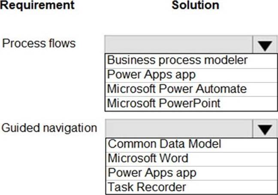Viewport: 278px width, 195px height.
Task: Pick the last option in Process flows list
Action: click(163, 103)
